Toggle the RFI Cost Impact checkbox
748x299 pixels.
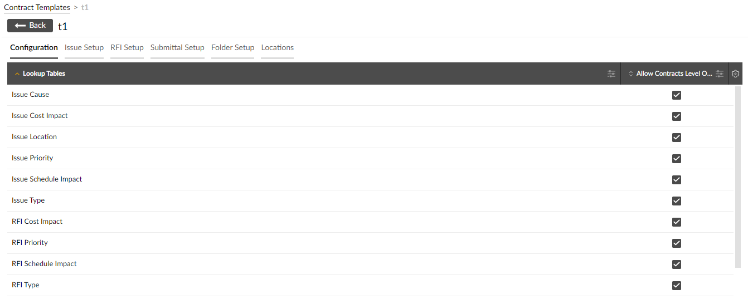click(677, 222)
